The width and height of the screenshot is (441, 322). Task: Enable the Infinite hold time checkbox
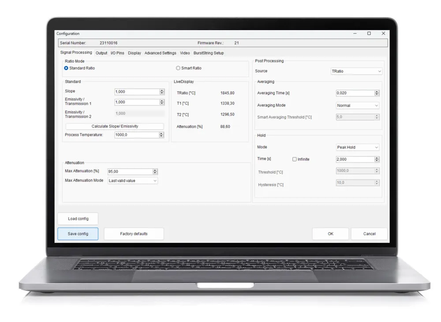pyautogui.click(x=295, y=159)
